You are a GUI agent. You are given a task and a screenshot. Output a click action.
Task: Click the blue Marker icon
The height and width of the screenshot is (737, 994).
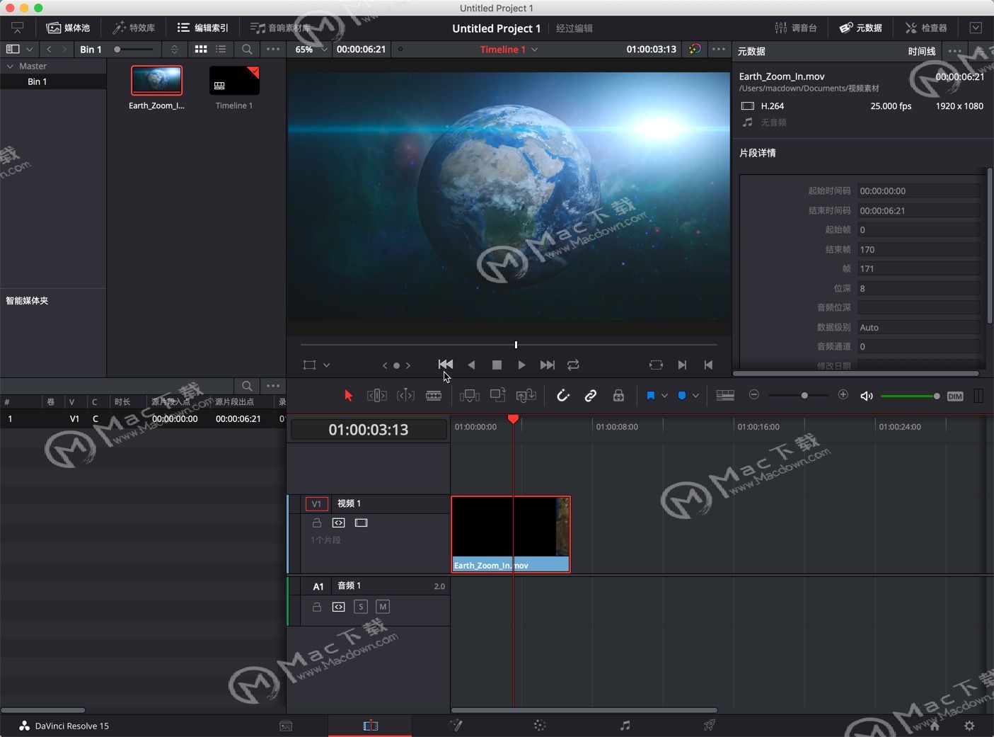pos(681,396)
